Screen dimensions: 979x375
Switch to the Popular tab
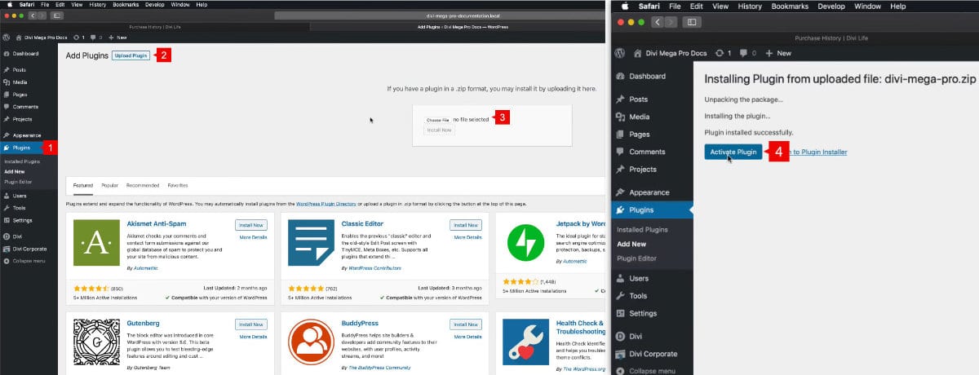tap(109, 186)
